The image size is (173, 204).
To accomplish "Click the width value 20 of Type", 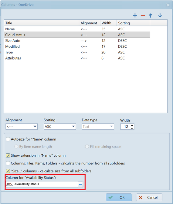I will [x=103, y=52].
